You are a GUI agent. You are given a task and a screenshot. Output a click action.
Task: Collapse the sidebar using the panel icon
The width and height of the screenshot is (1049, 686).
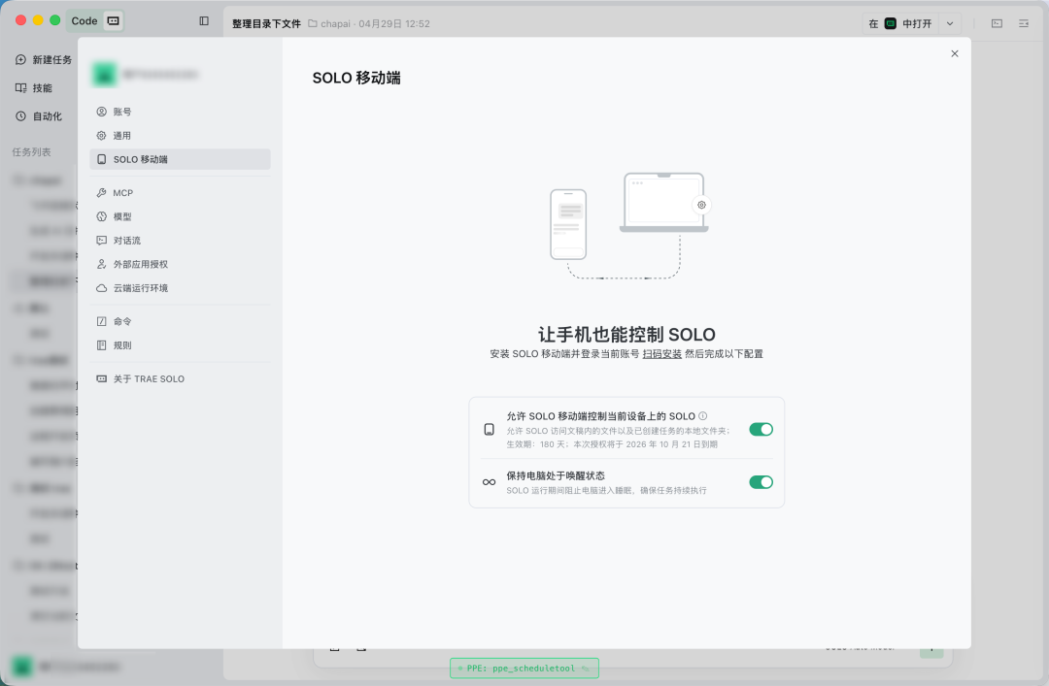pyautogui.click(x=204, y=20)
